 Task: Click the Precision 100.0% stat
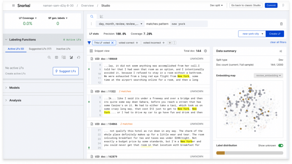pos(115,34)
